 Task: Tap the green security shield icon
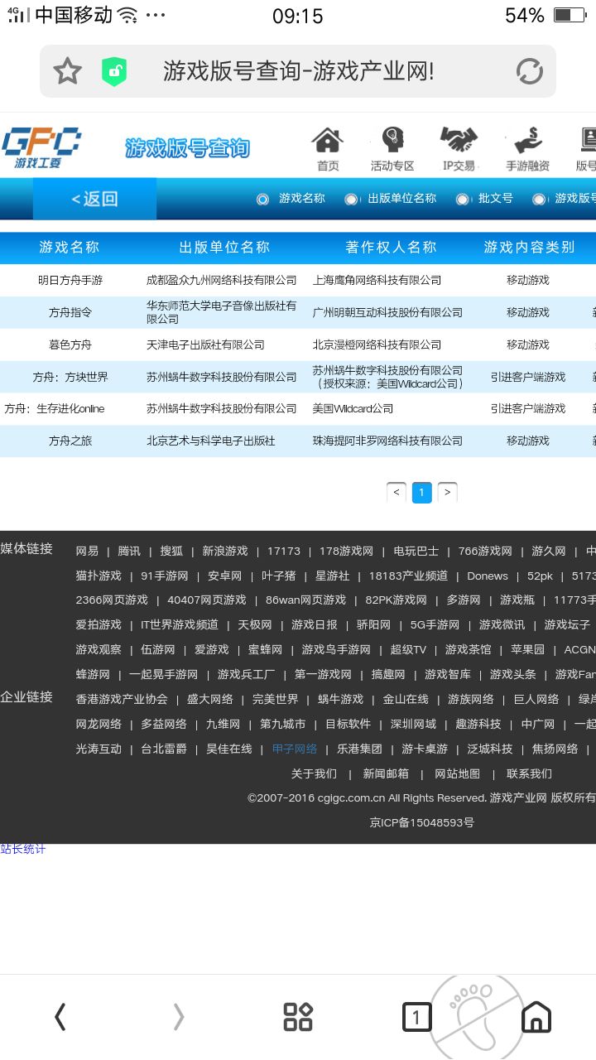114,71
